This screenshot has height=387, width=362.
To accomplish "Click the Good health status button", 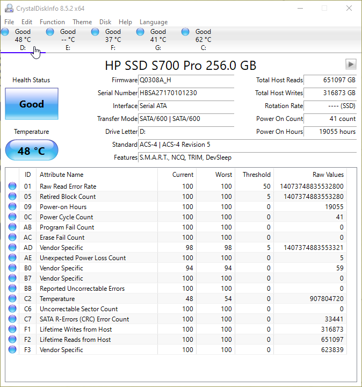I will click(x=31, y=104).
